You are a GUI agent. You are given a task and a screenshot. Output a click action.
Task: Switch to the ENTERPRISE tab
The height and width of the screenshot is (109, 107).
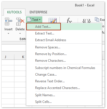tap(38, 12)
